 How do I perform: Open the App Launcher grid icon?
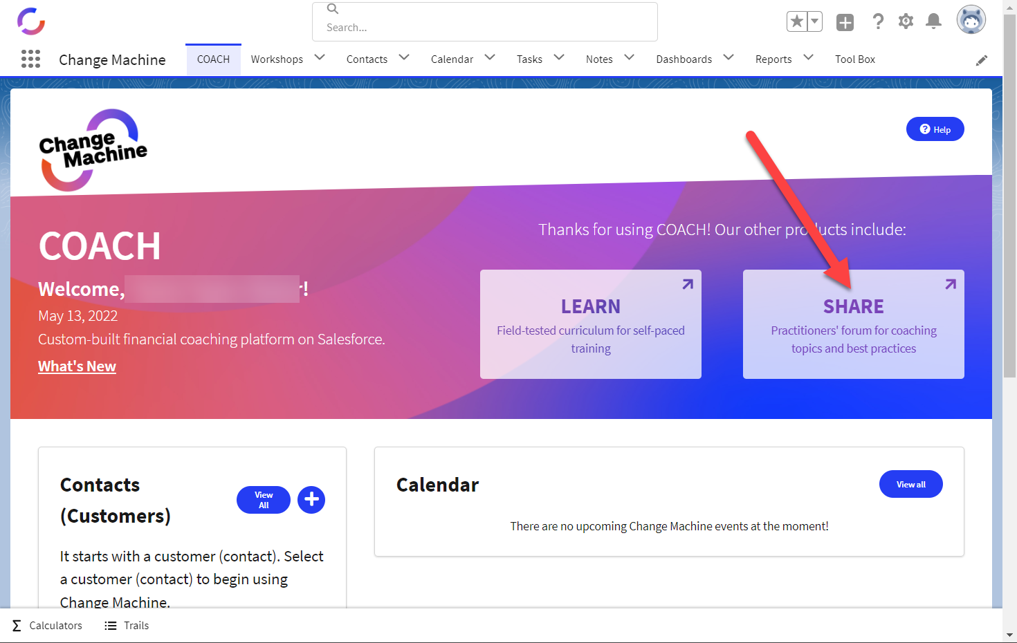pos(30,59)
